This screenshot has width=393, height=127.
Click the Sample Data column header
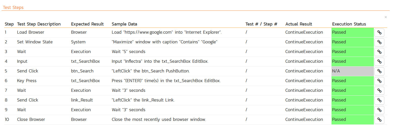coord(124,24)
